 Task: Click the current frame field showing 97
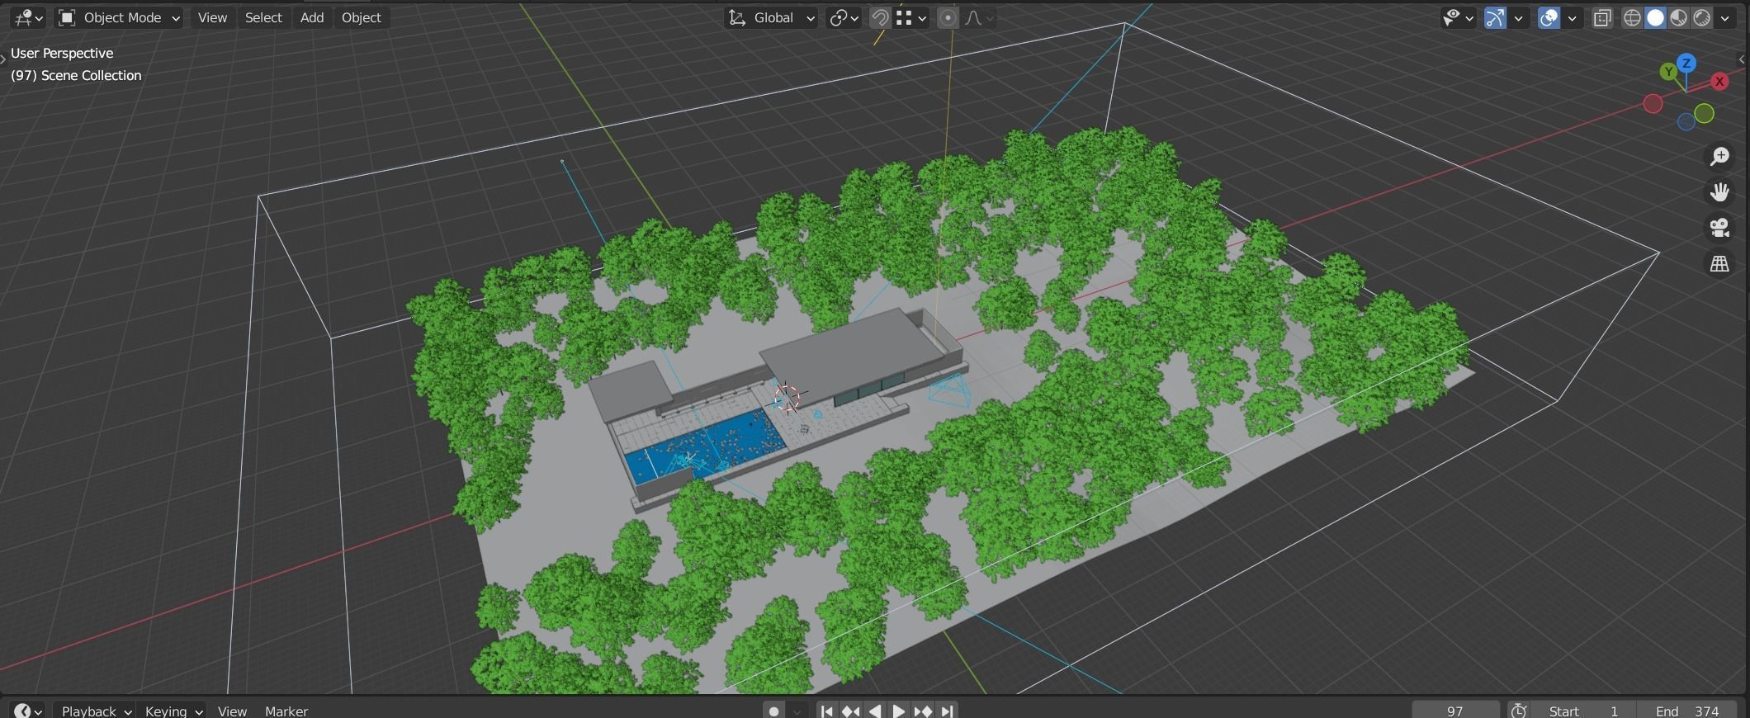(1455, 711)
